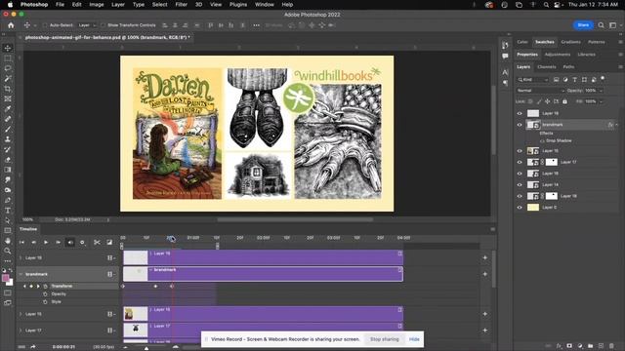Select the Brush tool
The height and width of the screenshot is (351, 625).
(8, 130)
